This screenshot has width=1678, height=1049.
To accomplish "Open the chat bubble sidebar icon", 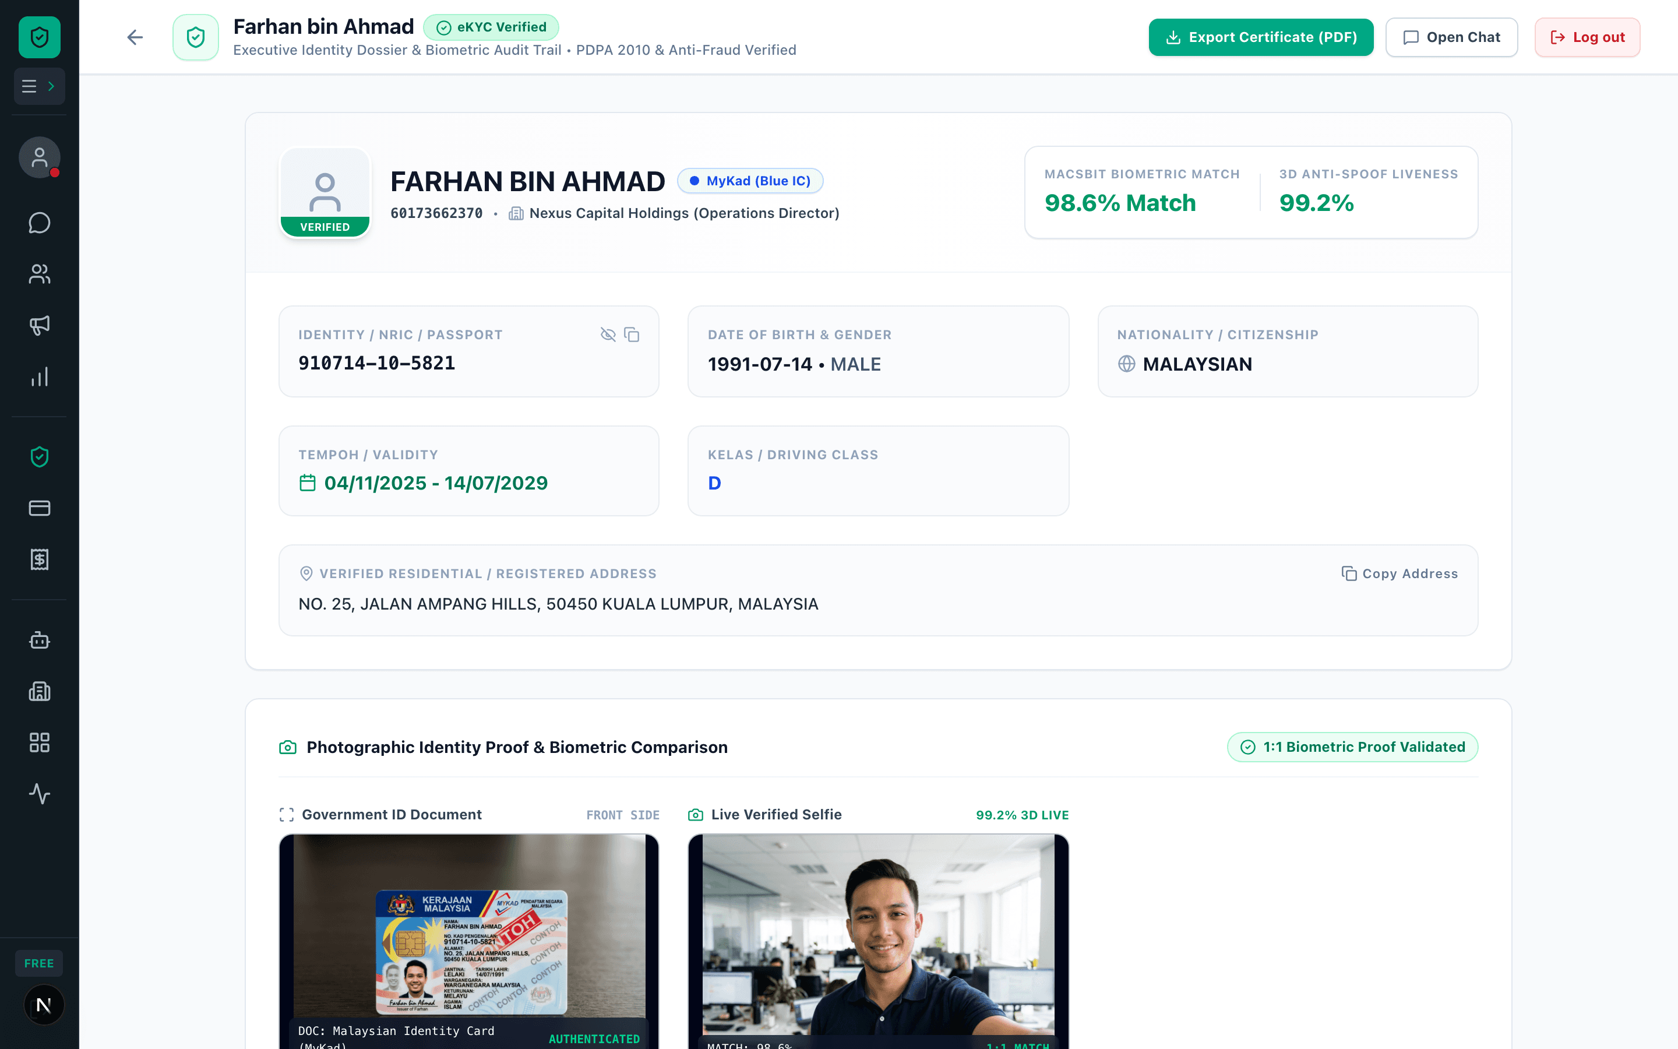I will pyautogui.click(x=40, y=223).
